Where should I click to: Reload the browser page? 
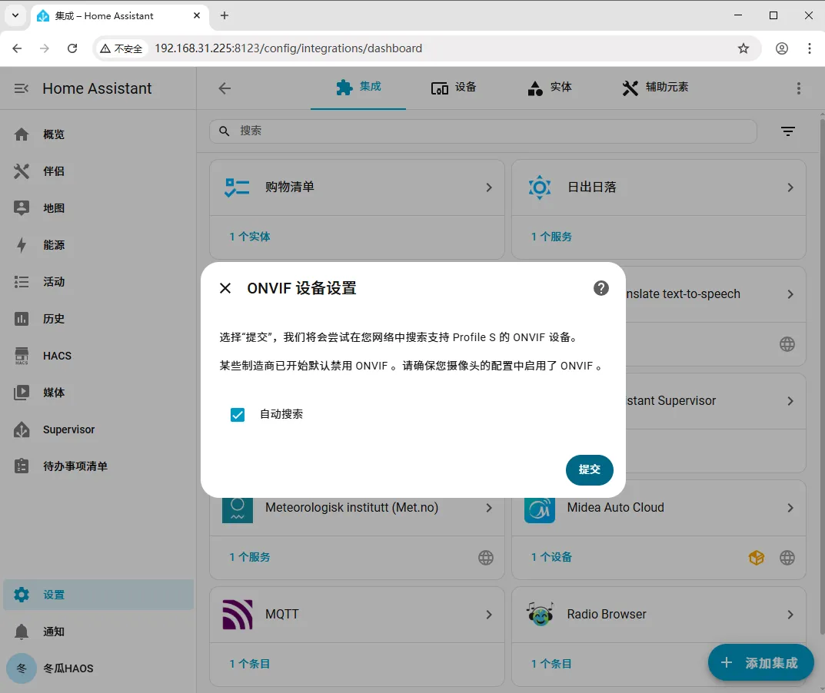click(x=72, y=48)
